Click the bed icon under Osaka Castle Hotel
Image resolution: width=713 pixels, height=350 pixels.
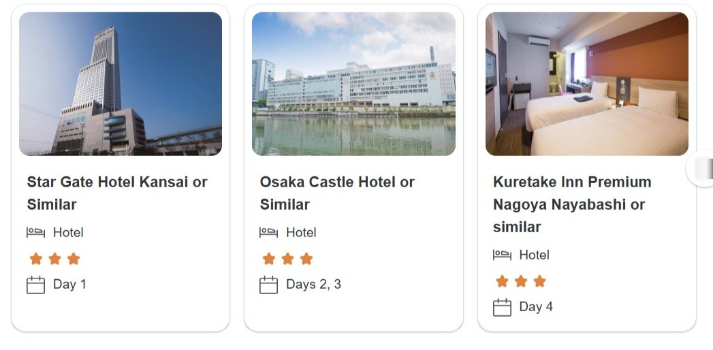[268, 232]
